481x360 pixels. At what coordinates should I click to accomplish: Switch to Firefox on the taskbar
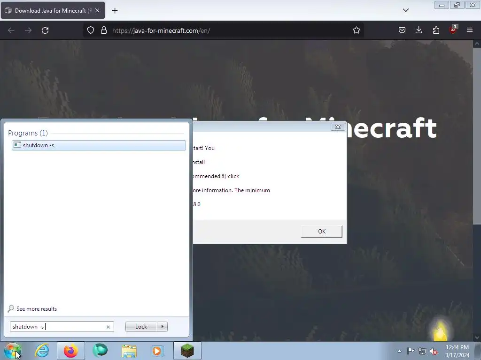coord(71,351)
